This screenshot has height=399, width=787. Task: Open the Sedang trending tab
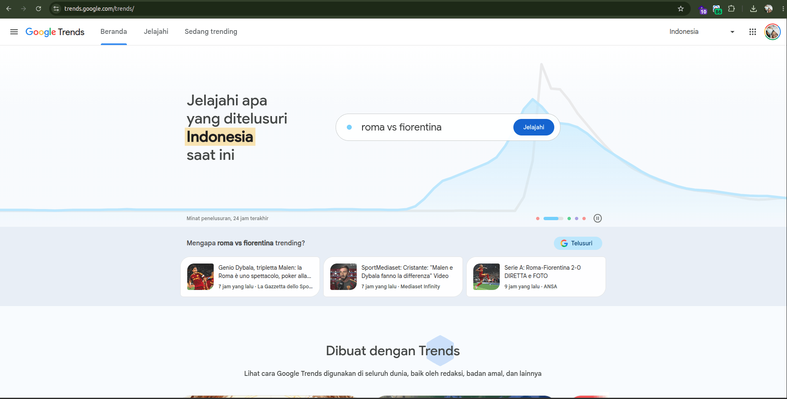coord(211,32)
